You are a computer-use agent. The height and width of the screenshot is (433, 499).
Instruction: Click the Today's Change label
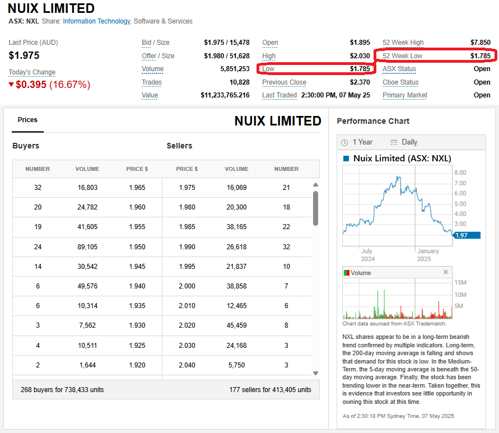32,72
